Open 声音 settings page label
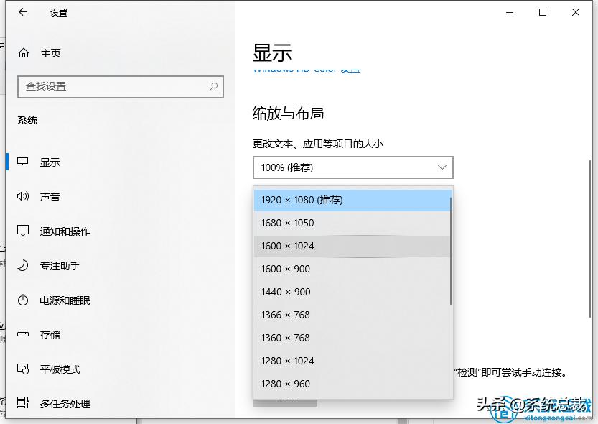Viewport: 598px width, 424px height. coord(50,197)
